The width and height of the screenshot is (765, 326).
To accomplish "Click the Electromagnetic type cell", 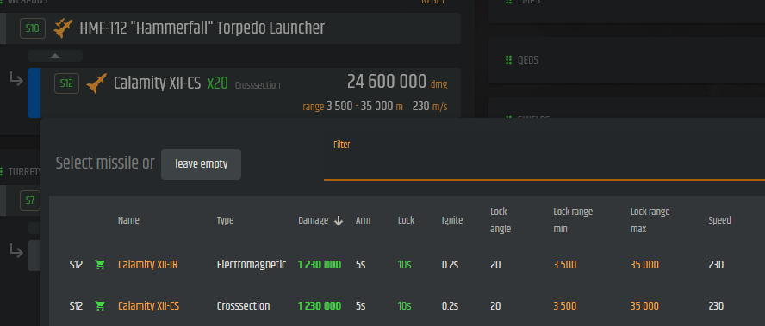I will 252,265.
